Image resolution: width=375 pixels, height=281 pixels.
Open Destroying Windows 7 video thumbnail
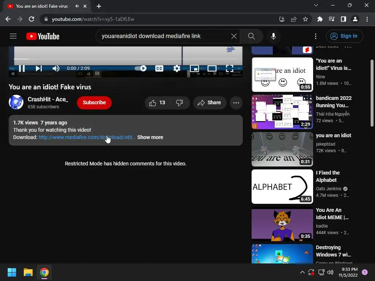click(282, 254)
